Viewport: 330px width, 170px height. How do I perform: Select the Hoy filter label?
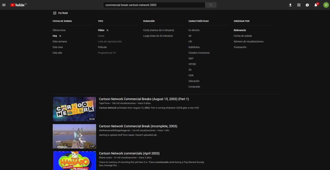click(55, 36)
